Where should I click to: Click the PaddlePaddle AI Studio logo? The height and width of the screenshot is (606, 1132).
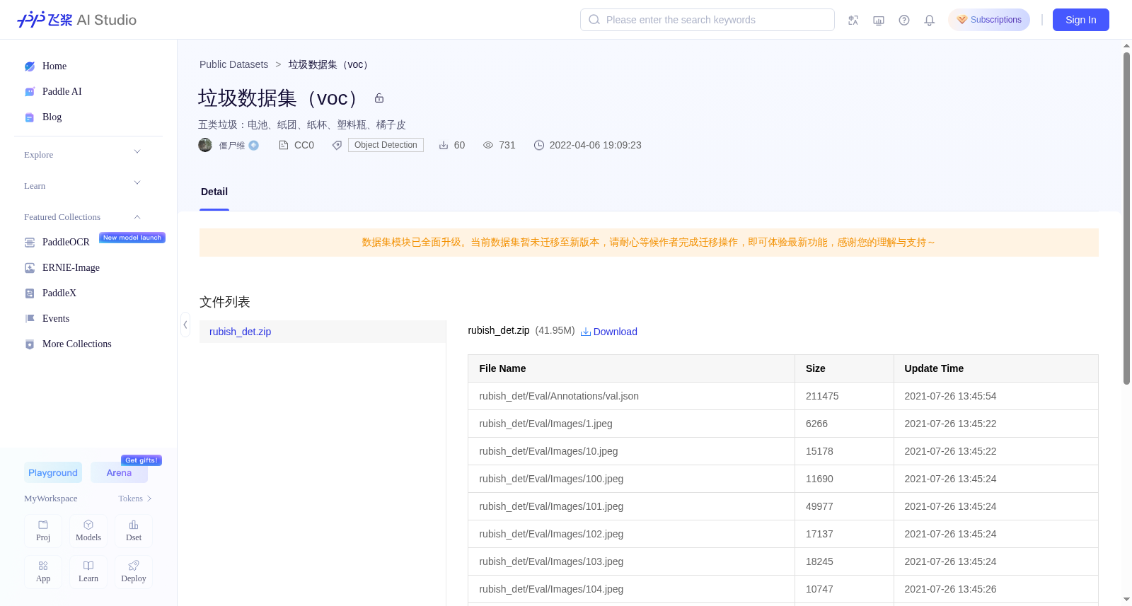tap(76, 20)
